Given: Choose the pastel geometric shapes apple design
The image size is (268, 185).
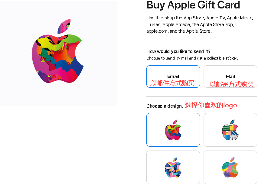Looking at the screenshot, I should click(173, 167).
